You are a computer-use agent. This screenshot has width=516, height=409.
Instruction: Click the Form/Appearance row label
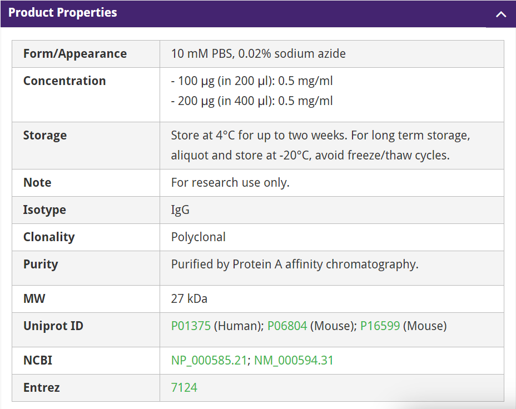[75, 54]
